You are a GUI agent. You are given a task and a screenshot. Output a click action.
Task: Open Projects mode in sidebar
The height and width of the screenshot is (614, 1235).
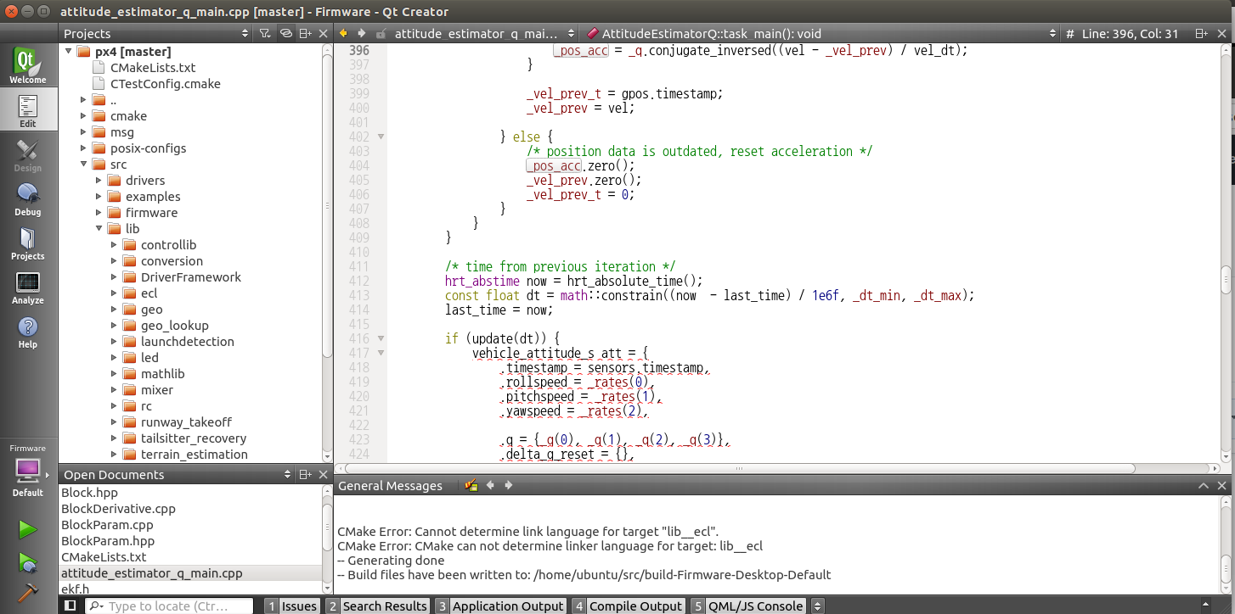(x=28, y=243)
